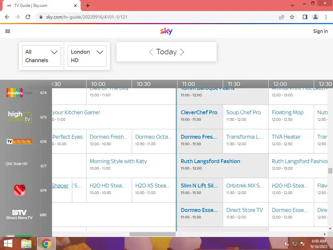Screen dimensions: 333x250
Task: Click the address bar URL
Action: (x=87, y=17)
